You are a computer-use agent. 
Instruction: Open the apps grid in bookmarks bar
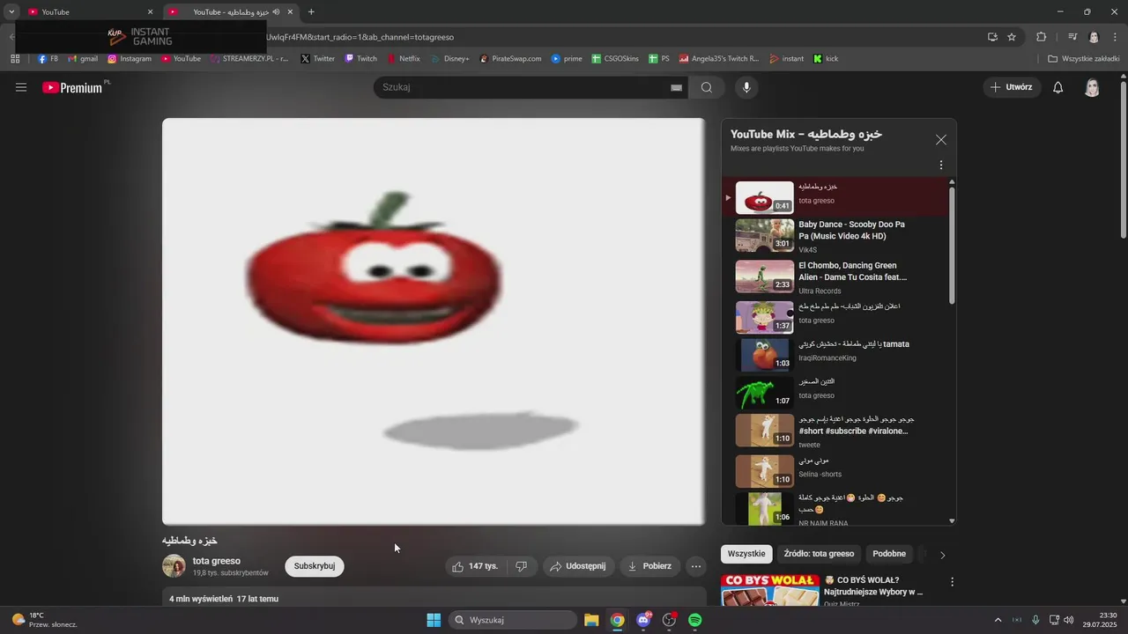(x=15, y=59)
